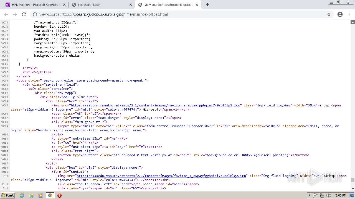The width and height of the screenshot is (355, 199).
Task: Click the vertical scrollbar thumb
Action: 353,180
